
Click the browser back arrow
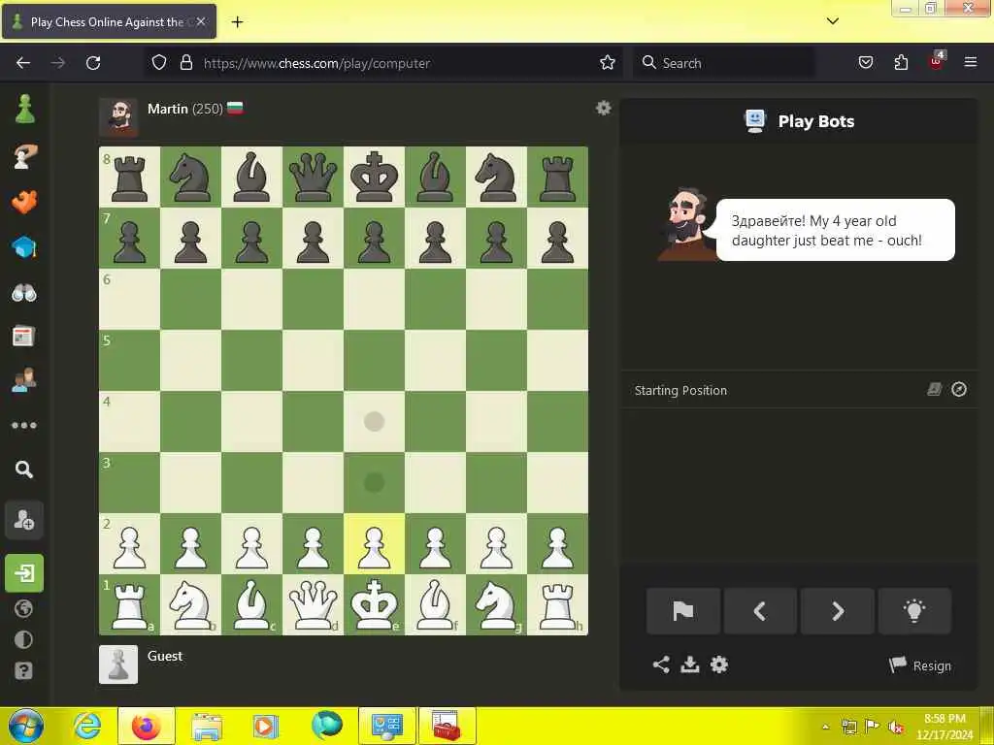23,63
